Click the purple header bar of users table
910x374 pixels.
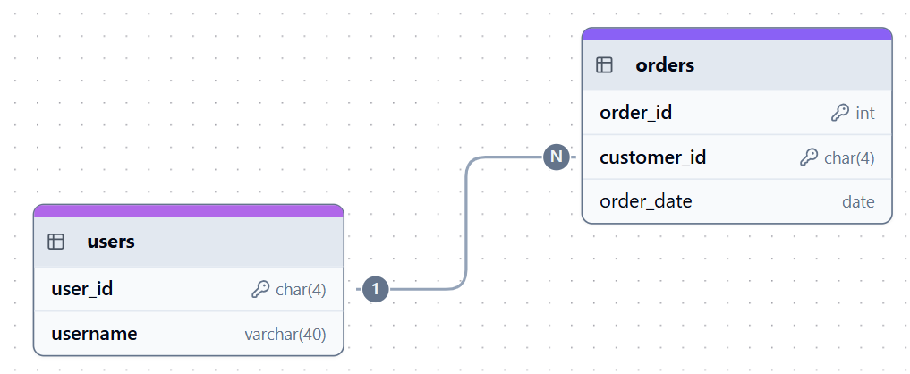click(x=188, y=210)
